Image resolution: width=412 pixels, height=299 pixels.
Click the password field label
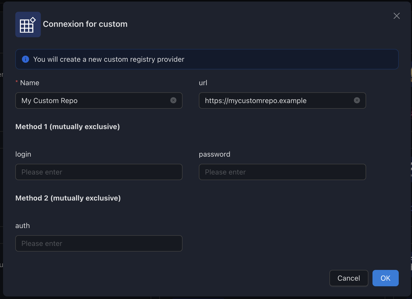pyautogui.click(x=214, y=154)
